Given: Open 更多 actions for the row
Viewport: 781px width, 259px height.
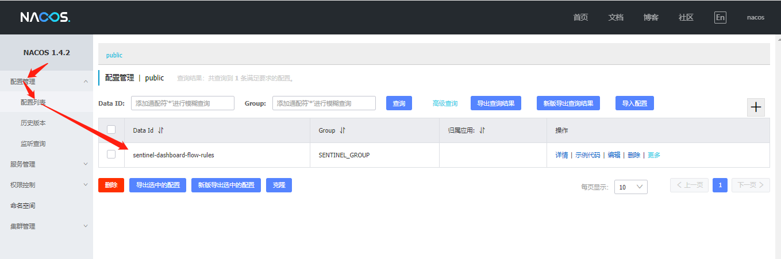Looking at the screenshot, I should pos(654,155).
